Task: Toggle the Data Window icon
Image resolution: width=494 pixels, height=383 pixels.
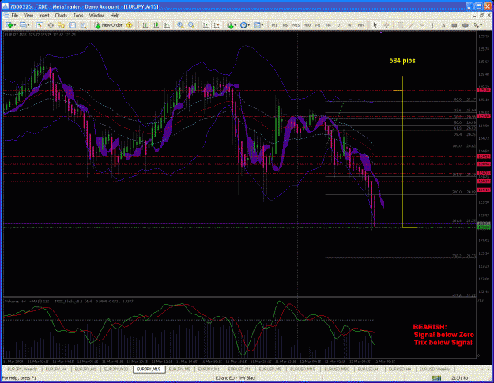Action: coord(51,25)
